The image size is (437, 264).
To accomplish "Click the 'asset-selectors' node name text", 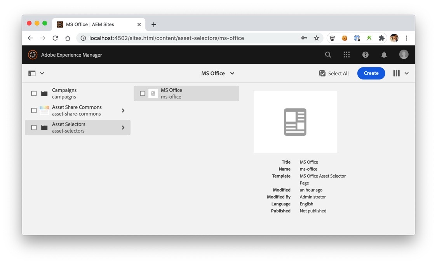I will tap(68, 131).
